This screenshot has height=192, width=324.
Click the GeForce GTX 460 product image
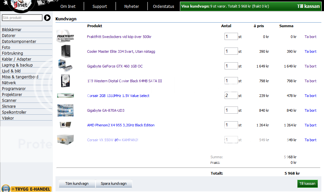[65, 66]
